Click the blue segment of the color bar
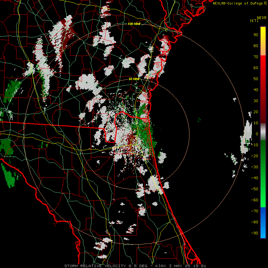 click(263, 223)
